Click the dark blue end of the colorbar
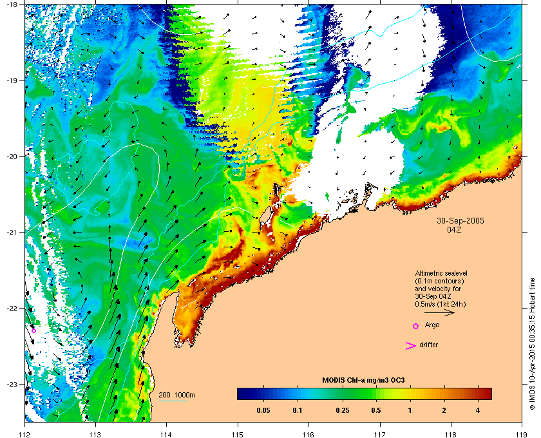 [x=243, y=394]
